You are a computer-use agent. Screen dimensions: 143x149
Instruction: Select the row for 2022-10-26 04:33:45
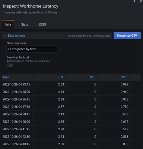click(71, 84)
